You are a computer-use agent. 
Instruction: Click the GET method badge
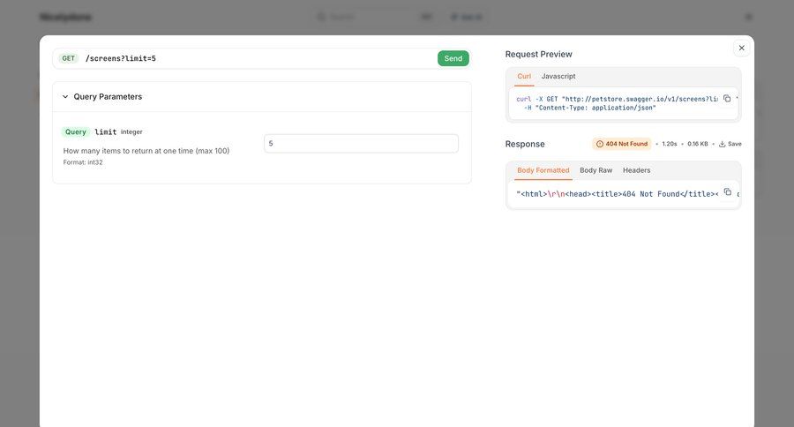click(x=68, y=58)
